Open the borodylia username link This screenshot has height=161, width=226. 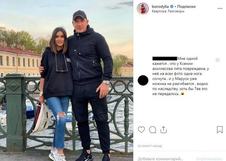click(160, 6)
